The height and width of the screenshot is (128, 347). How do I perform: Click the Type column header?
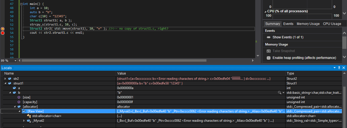[314, 73]
